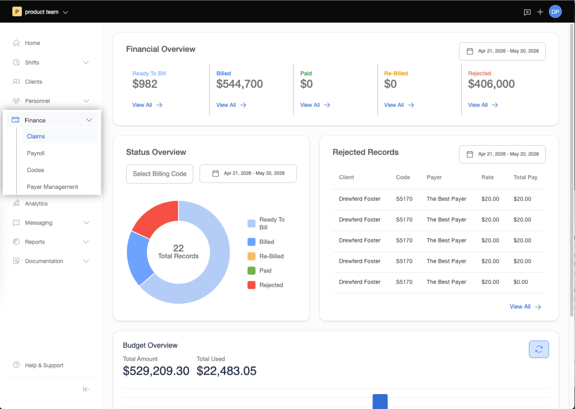Open Rejected Records date range button
This screenshot has height=409, width=575.
coord(502,154)
